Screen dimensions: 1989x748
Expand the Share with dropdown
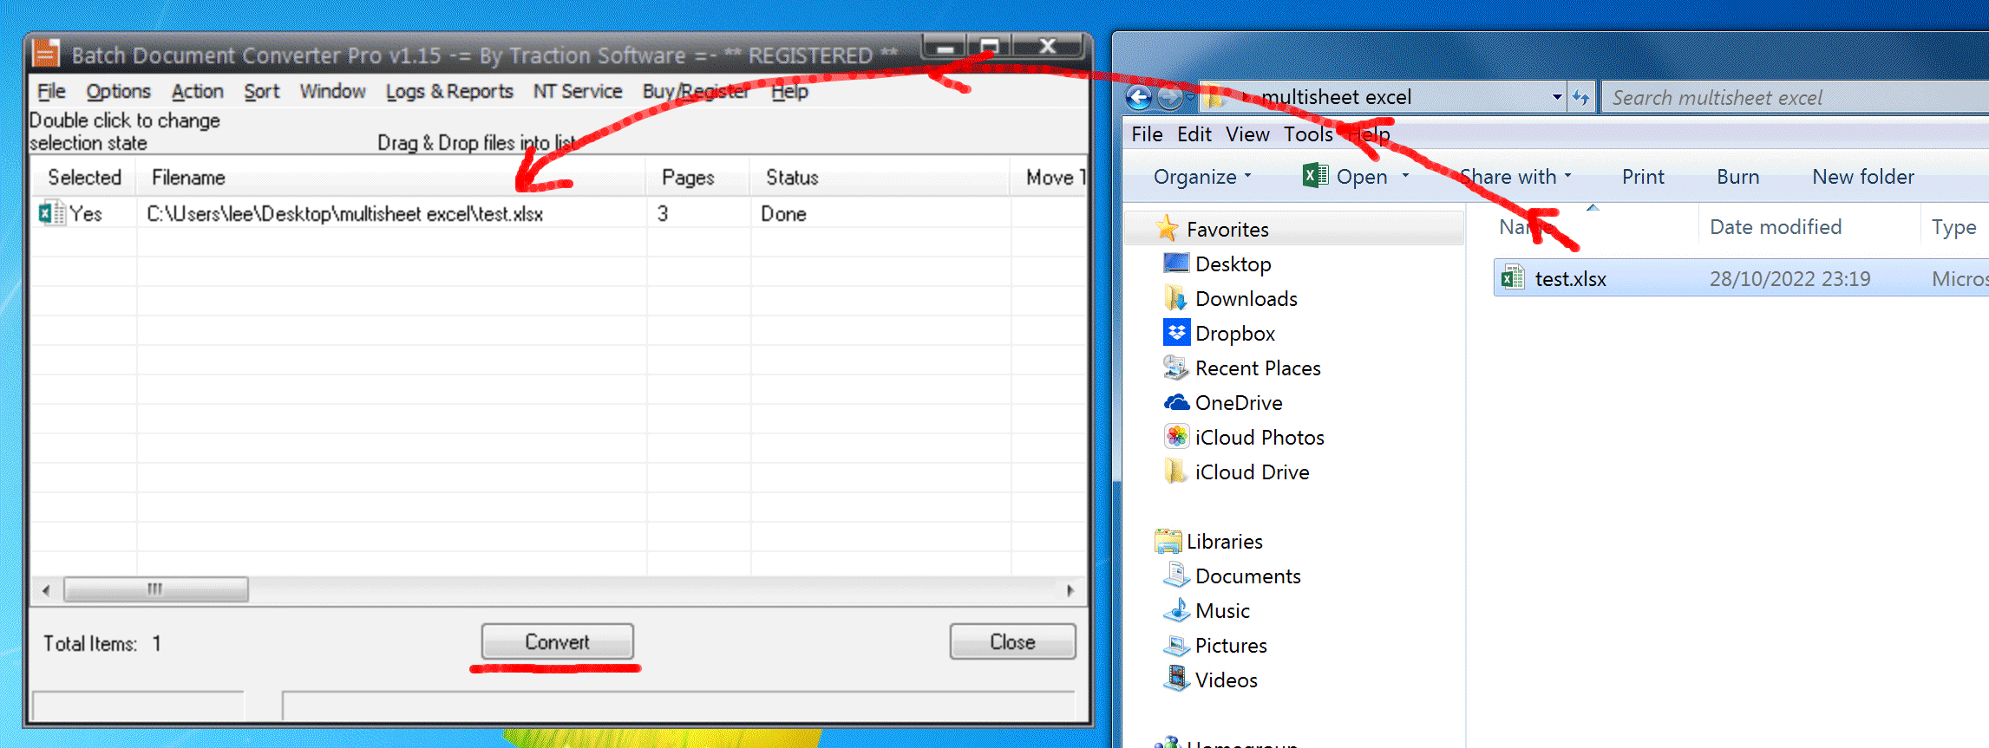(x=1515, y=177)
